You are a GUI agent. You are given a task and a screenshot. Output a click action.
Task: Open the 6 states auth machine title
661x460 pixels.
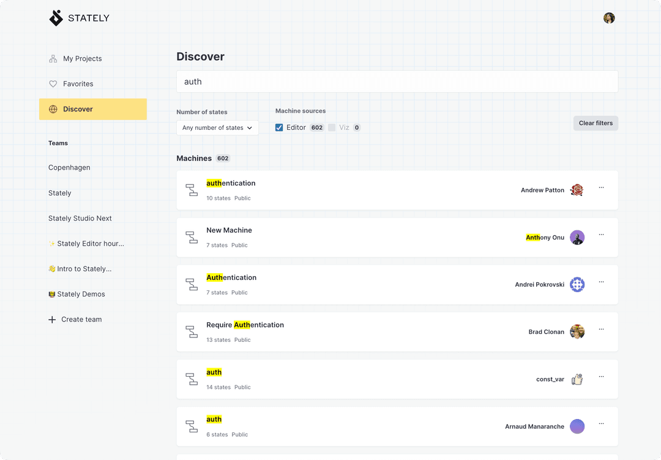(214, 420)
